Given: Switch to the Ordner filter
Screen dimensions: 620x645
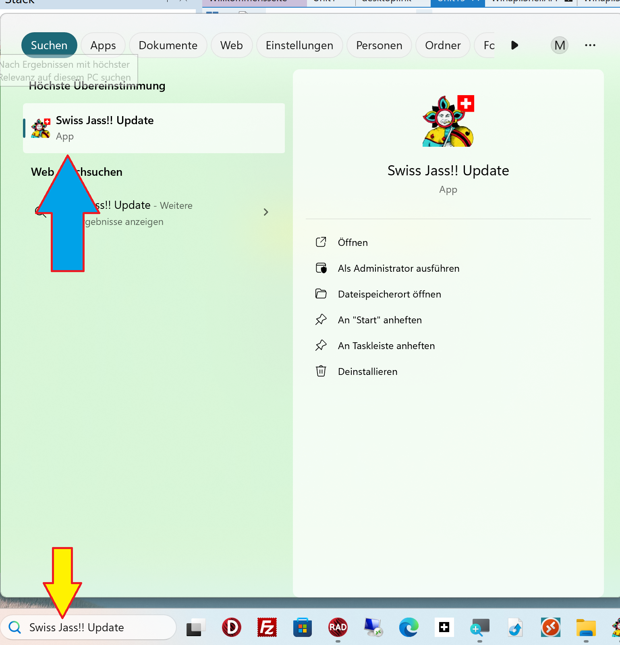Looking at the screenshot, I should click(443, 45).
